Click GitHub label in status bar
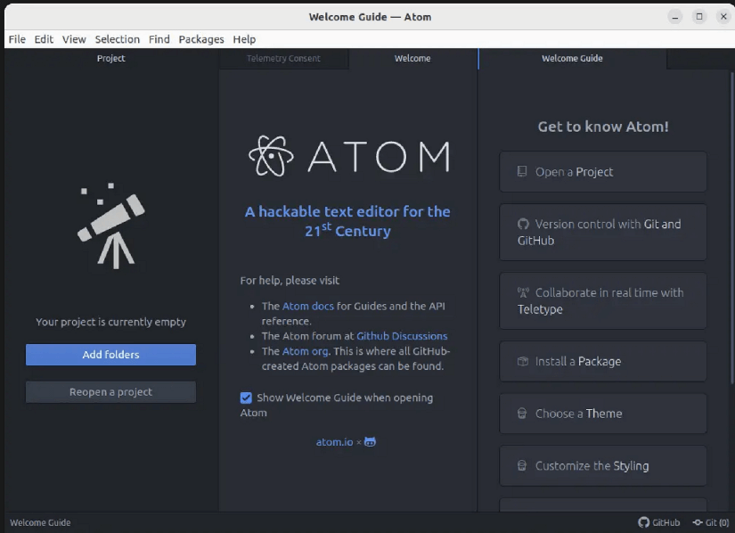Image resolution: width=735 pixels, height=533 pixels. tap(666, 522)
